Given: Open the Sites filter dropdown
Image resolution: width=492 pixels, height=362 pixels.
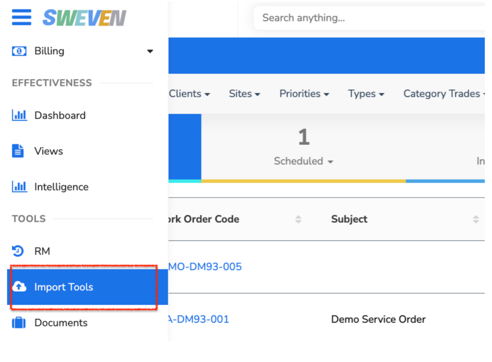Looking at the screenshot, I should [x=245, y=94].
